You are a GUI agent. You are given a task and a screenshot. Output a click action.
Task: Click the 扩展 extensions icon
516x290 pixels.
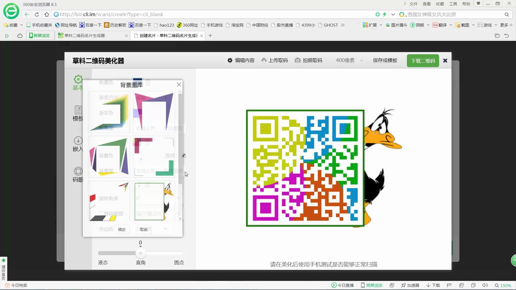tap(365, 25)
